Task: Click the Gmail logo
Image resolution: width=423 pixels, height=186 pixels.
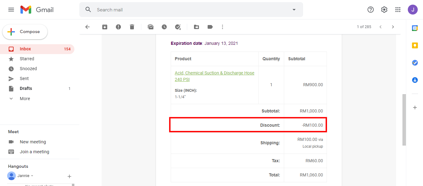Action: point(37,10)
